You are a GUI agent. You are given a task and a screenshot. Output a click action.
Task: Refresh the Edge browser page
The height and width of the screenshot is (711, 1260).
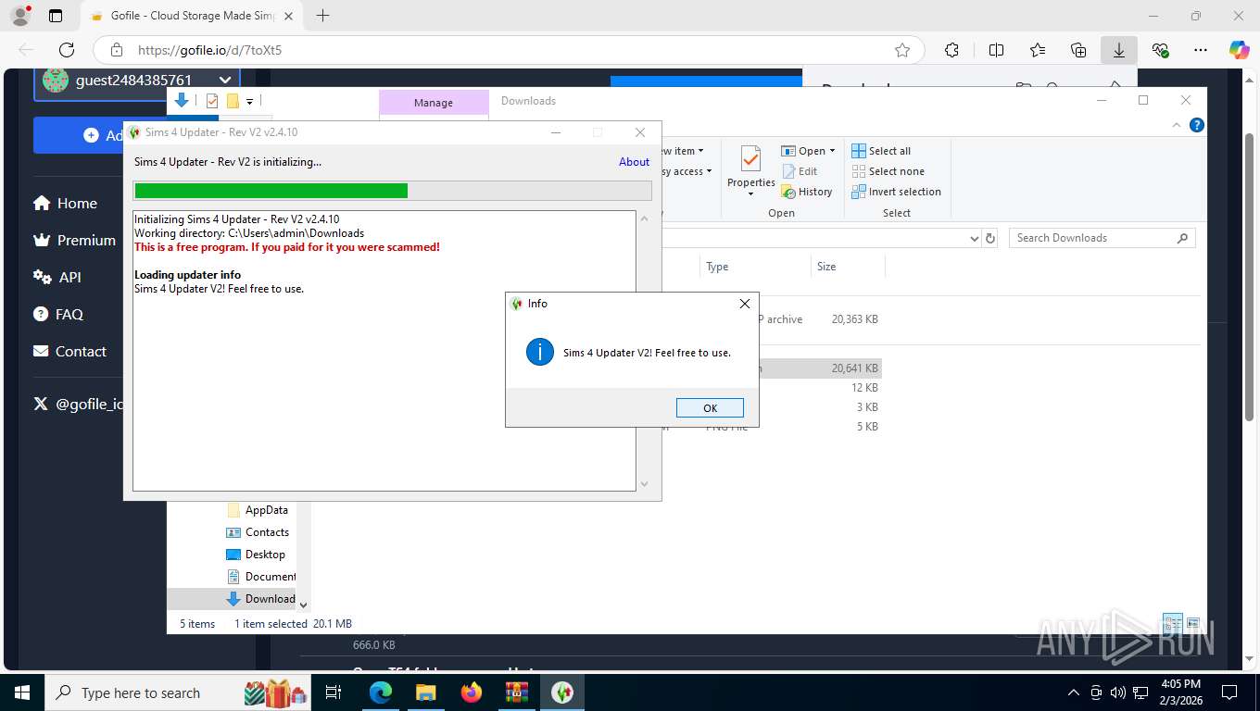(67, 50)
